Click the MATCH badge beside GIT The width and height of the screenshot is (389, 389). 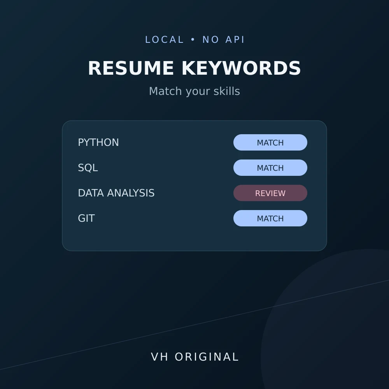[x=270, y=218]
